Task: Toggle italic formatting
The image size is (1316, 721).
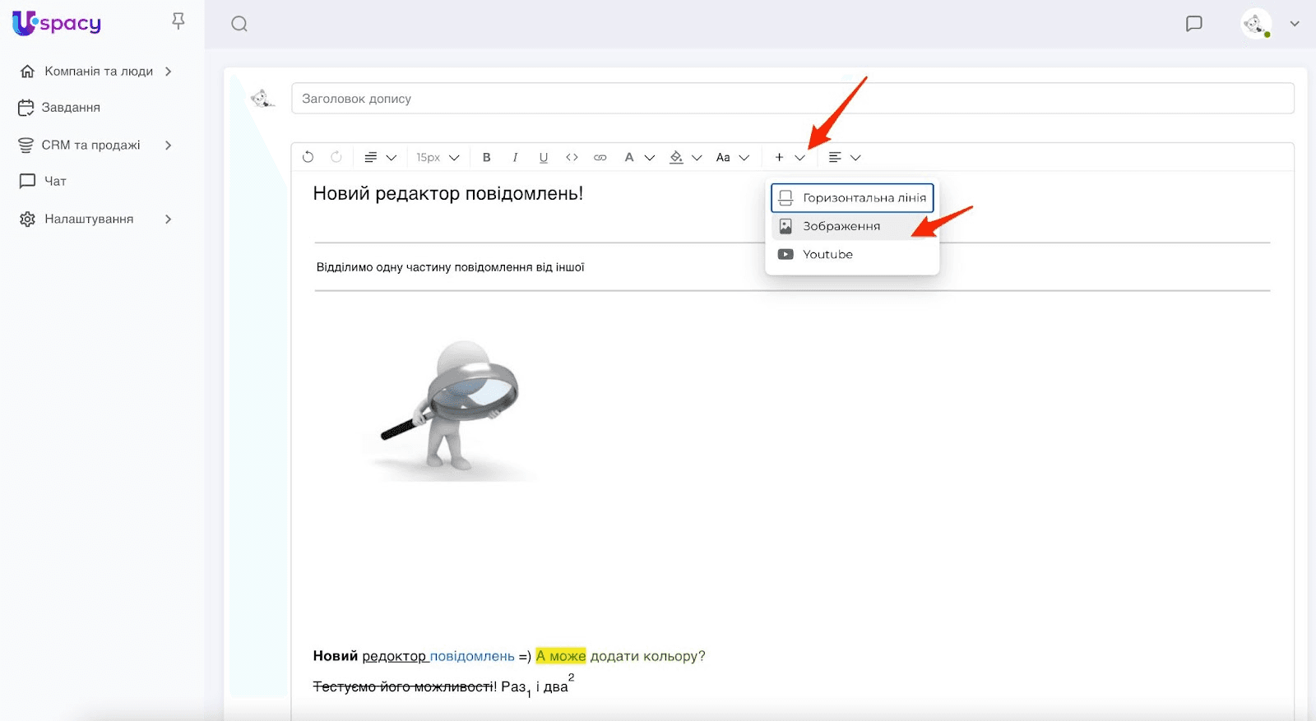Action: click(x=515, y=157)
